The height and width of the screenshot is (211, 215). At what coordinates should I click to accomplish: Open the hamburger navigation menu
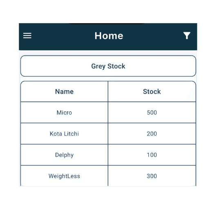point(27,36)
